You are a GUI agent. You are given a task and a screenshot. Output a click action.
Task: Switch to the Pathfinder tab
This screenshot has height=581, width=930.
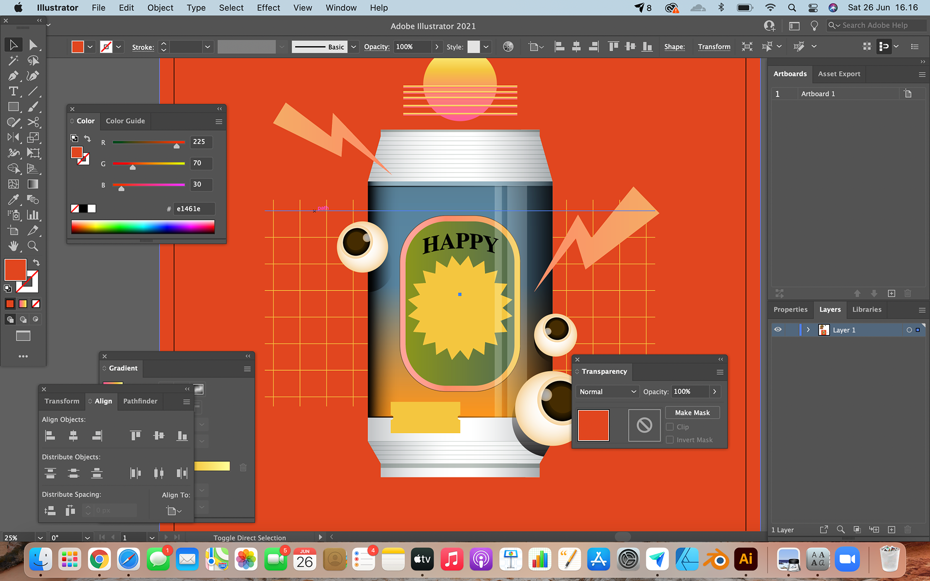(140, 401)
